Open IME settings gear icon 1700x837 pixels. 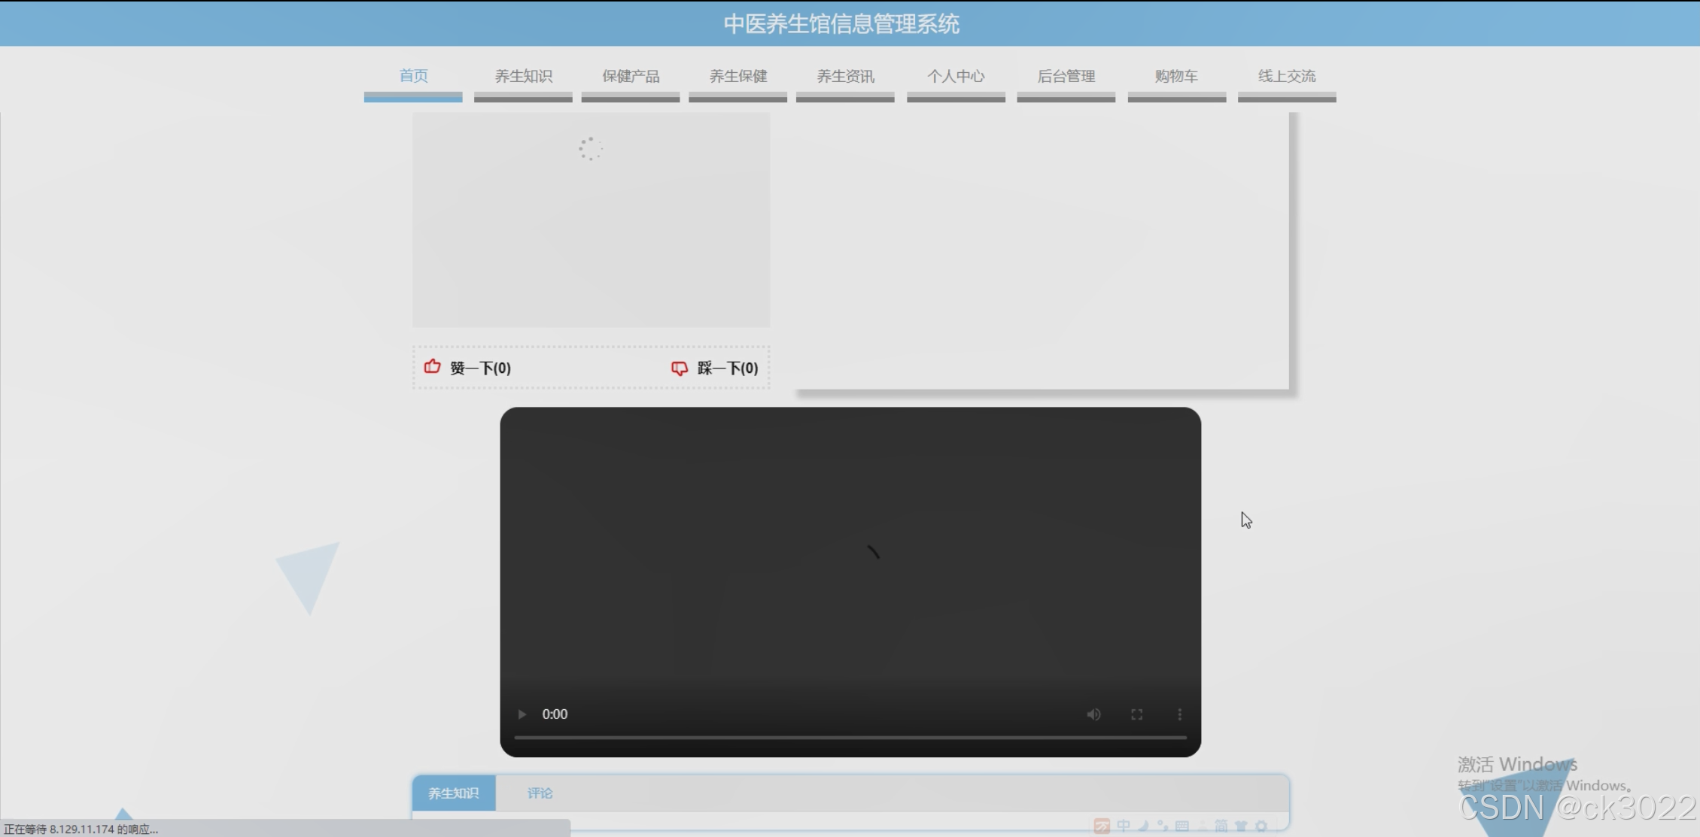tap(1261, 826)
